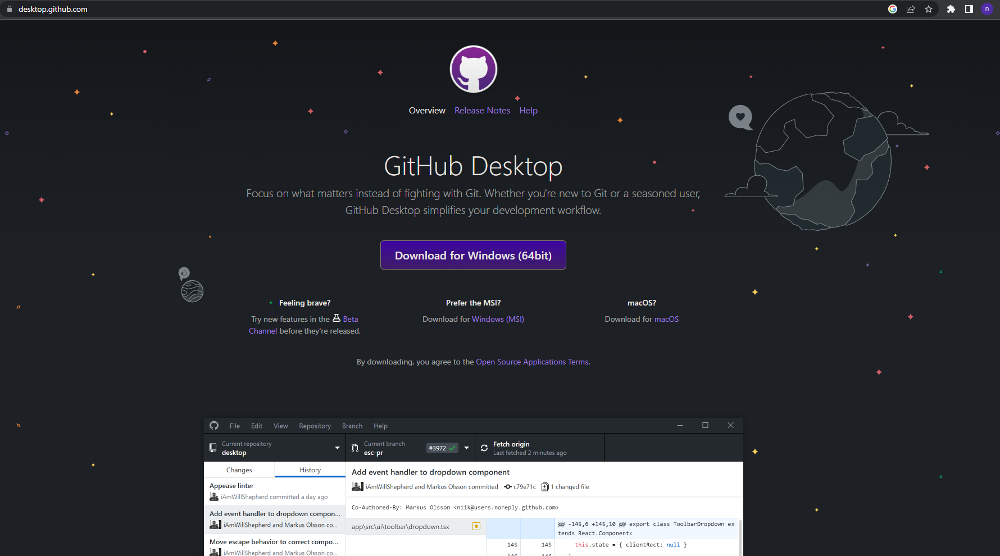Click the GitHub Desktop octocat logo
Image resolution: width=1000 pixels, height=556 pixels.
click(x=474, y=70)
